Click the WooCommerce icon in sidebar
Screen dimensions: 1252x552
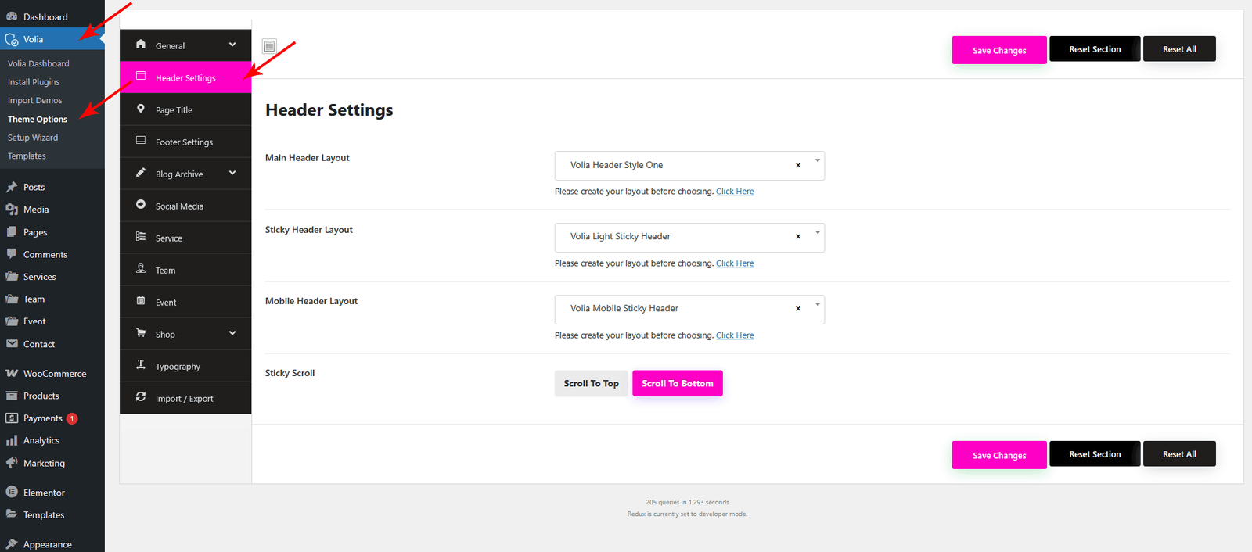pyautogui.click(x=12, y=374)
